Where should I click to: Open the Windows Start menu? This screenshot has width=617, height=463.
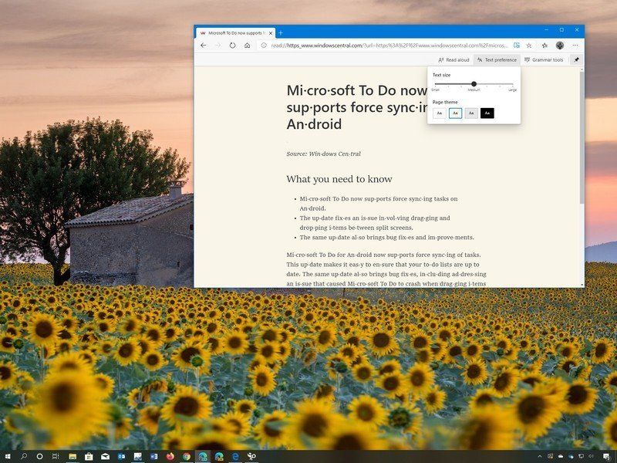8,456
